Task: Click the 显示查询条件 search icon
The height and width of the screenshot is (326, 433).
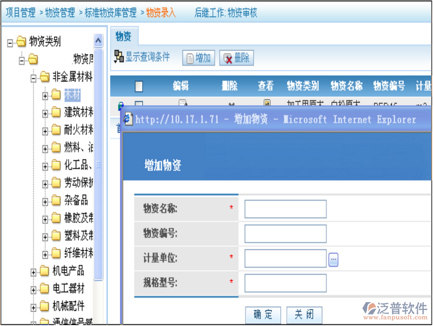Action: point(119,57)
